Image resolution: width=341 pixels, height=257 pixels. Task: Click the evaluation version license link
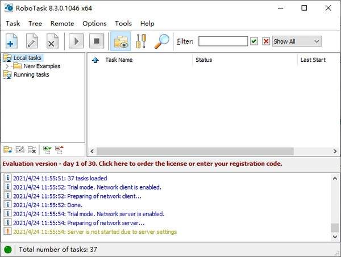(x=142, y=164)
